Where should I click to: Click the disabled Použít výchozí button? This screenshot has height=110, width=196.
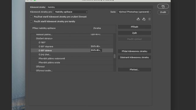click(134, 39)
